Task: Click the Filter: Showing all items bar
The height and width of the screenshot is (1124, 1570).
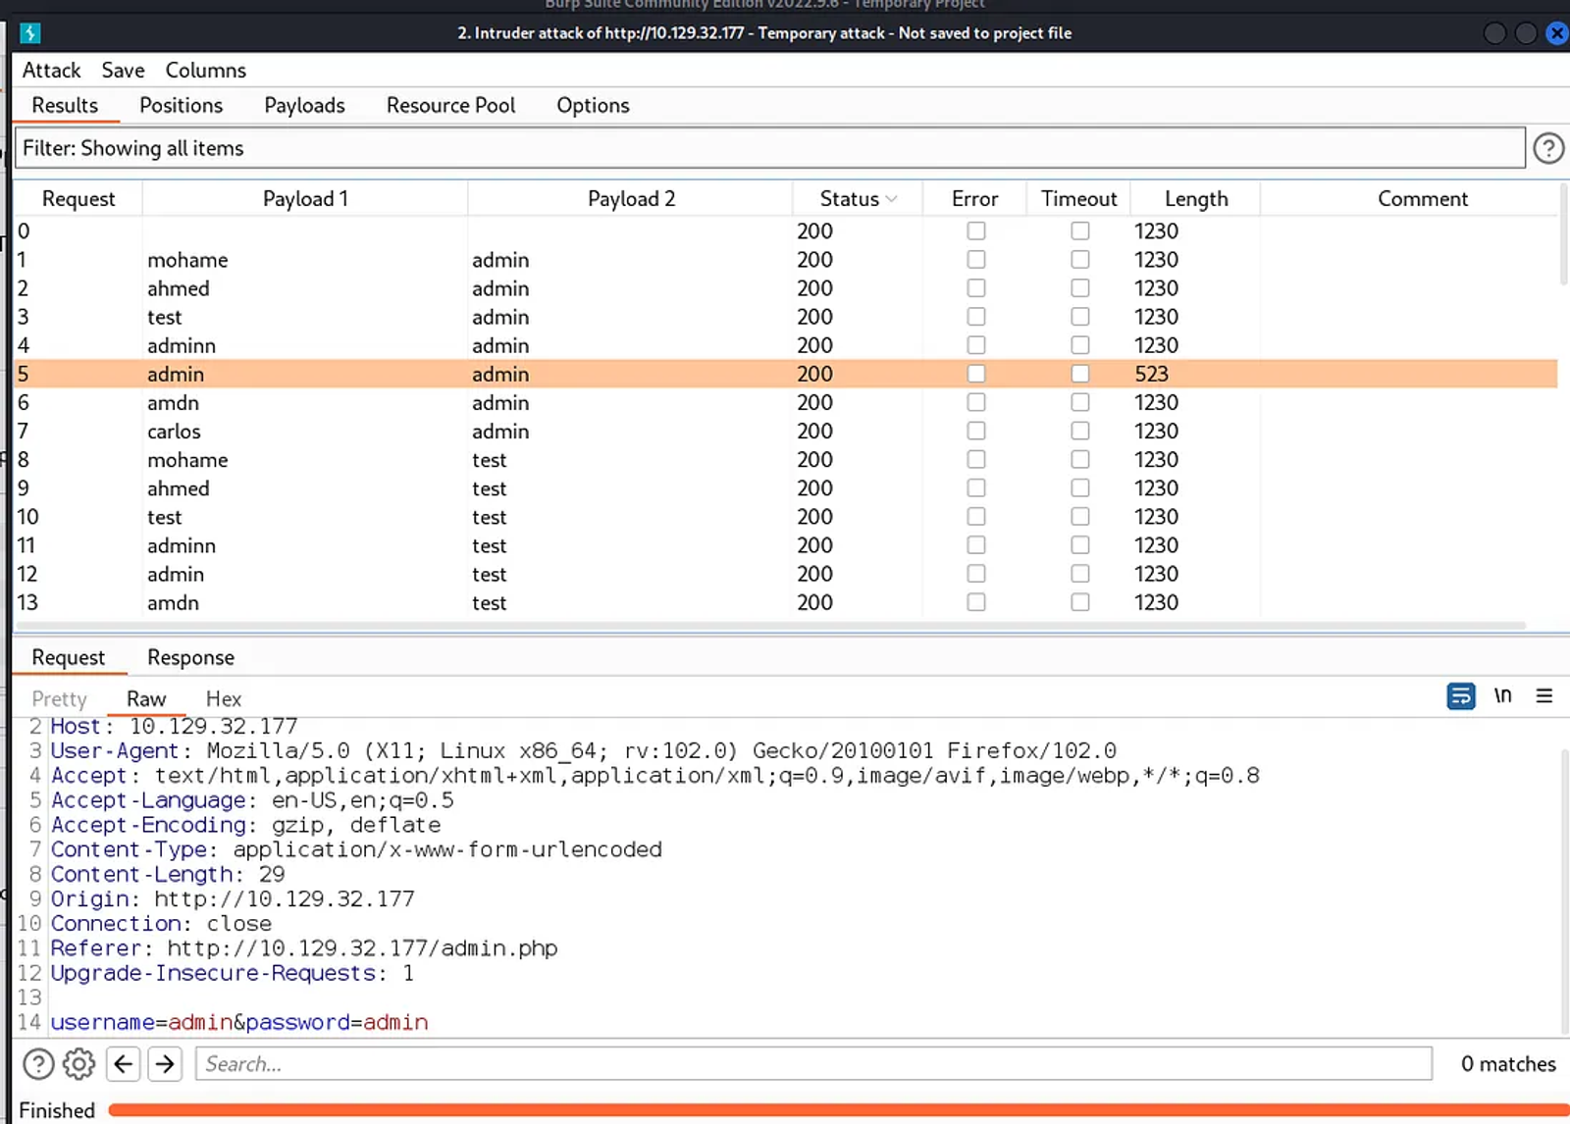Action: pyautogui.click(x=770, y=148)
